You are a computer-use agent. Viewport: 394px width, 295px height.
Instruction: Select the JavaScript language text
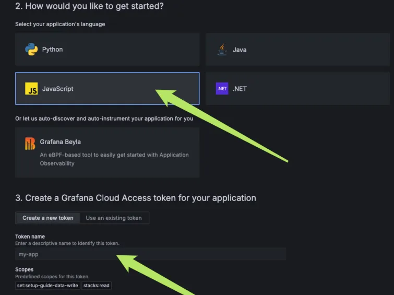tap(57, 89)
